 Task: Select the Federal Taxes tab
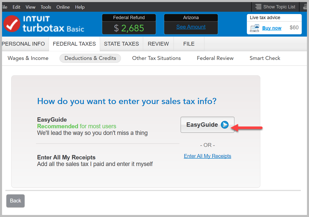[74, 44]
